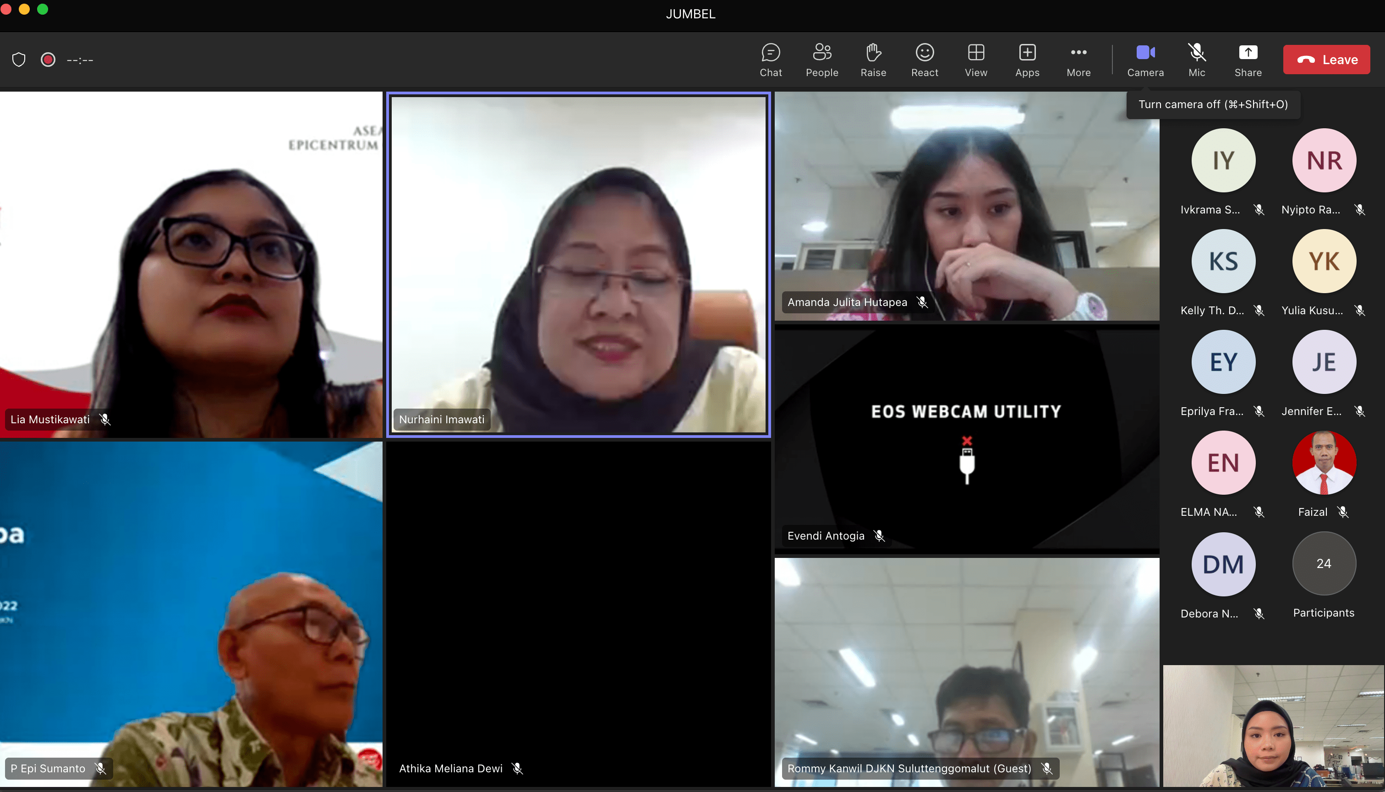The image size is (1385, 792).
Task: Click the Apps toolbar icon
Action: (x=1027, y=59)
